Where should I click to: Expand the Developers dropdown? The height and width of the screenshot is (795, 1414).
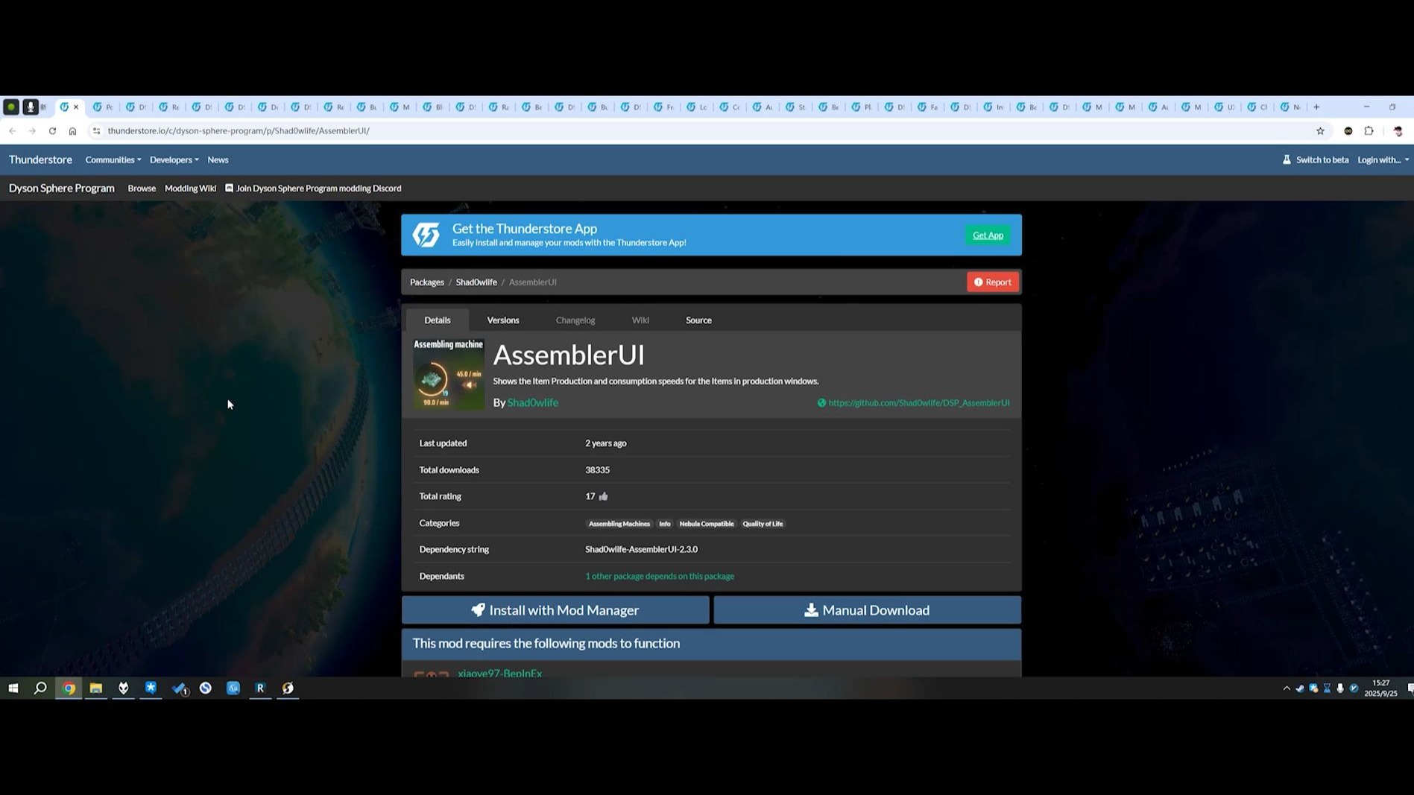[x=174, y=160]
